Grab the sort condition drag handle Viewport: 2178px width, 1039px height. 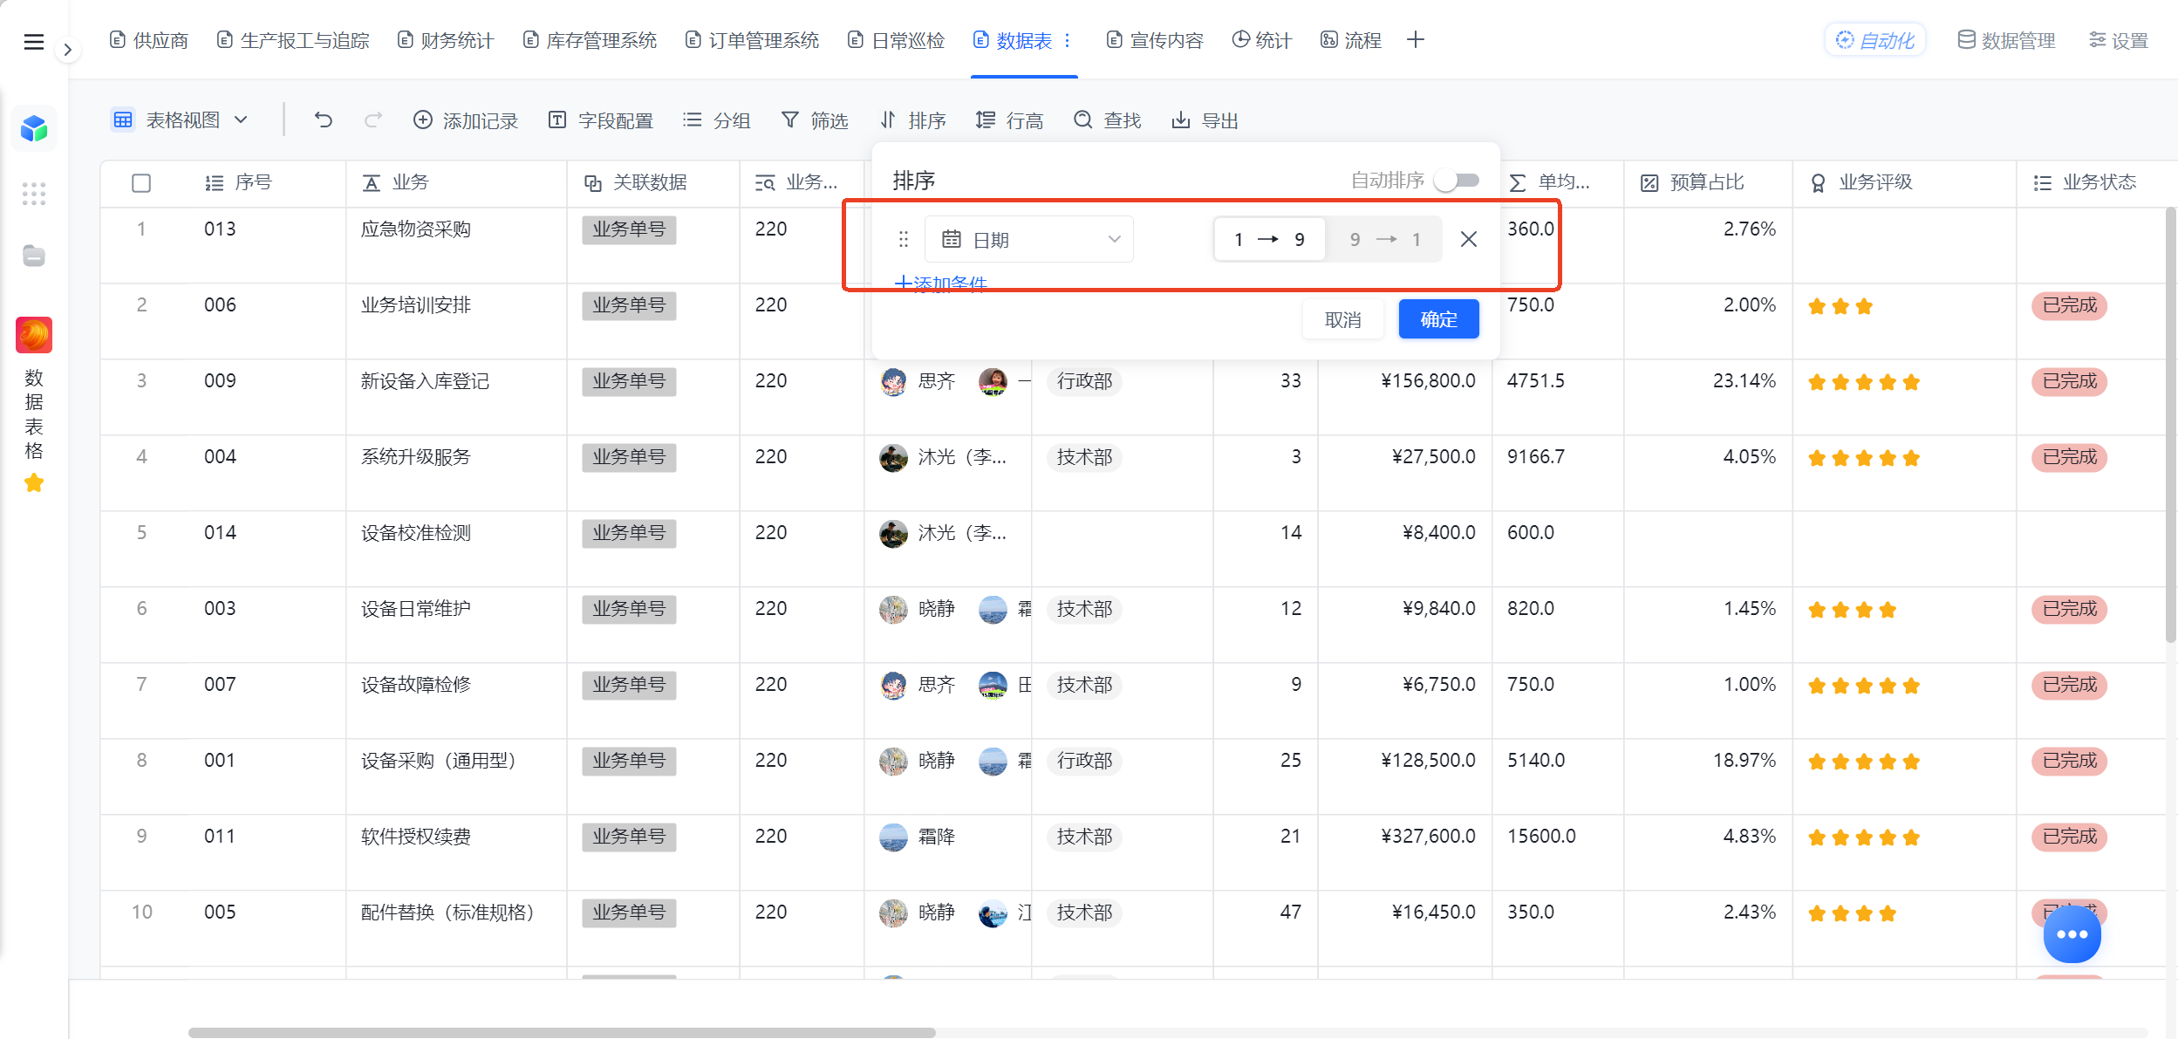[904, 239]
